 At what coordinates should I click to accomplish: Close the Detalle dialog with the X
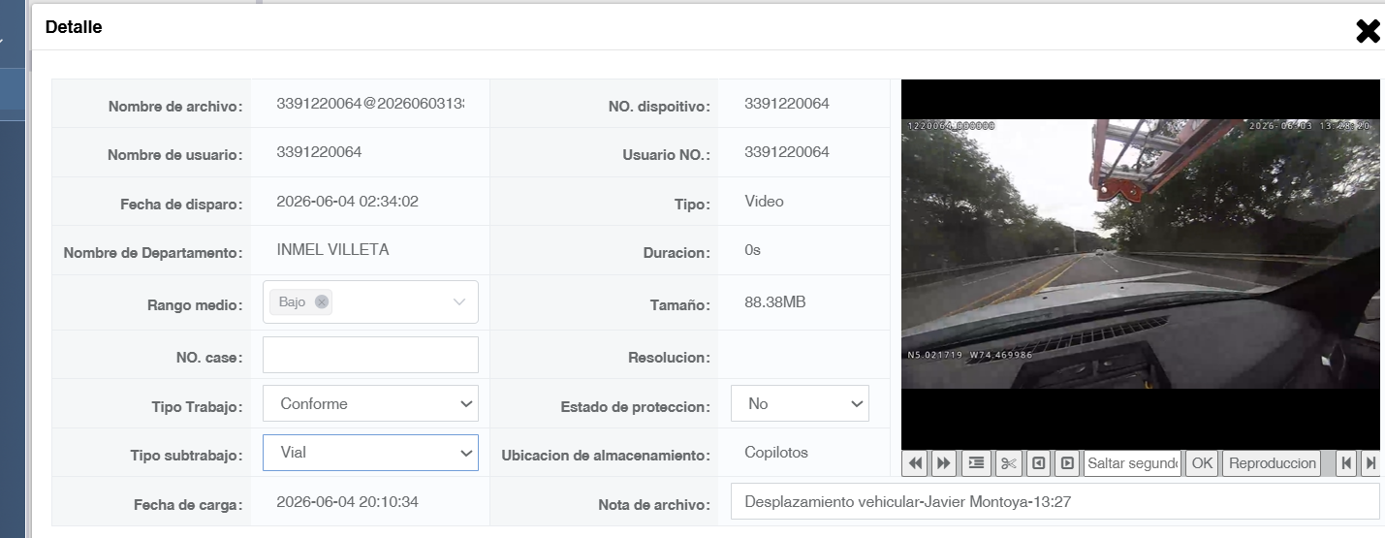(1368, 31)
